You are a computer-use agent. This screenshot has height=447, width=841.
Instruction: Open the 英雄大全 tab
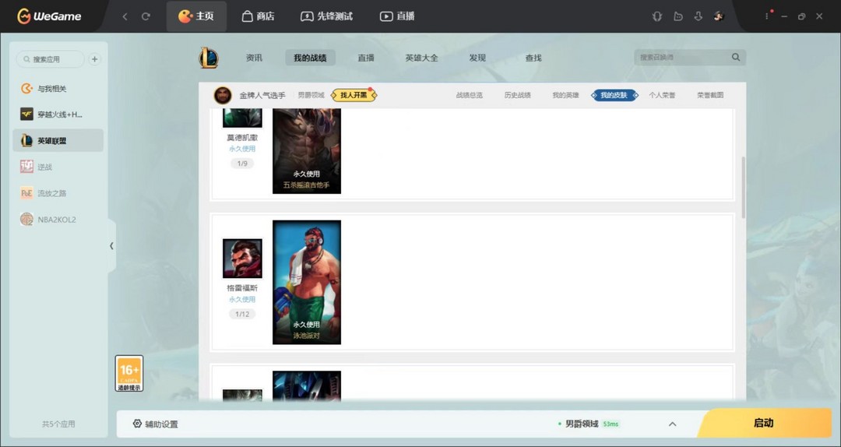421,58
